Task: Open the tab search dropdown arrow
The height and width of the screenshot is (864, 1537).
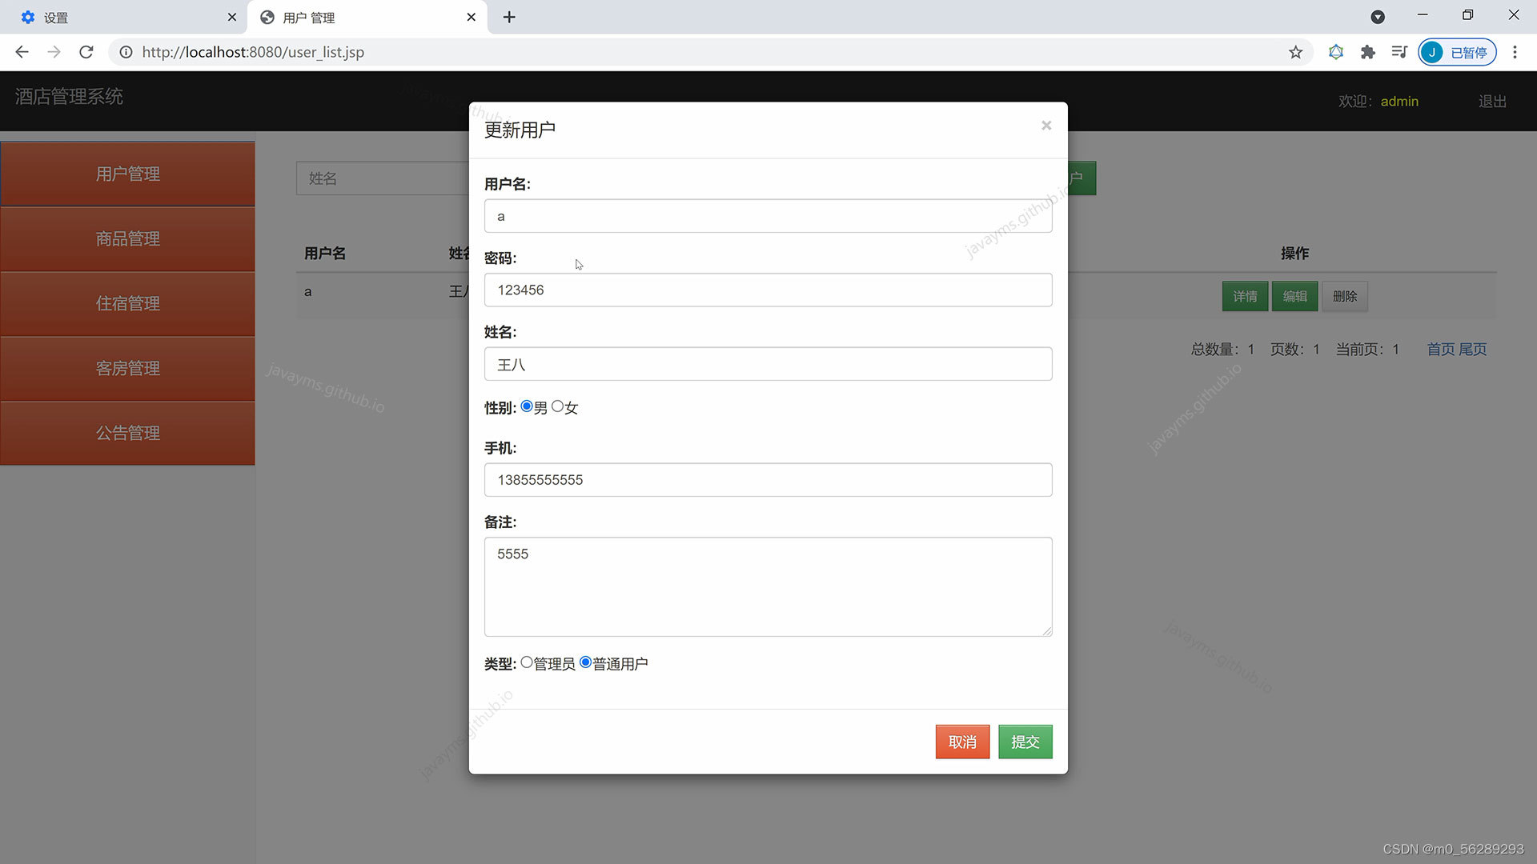Action: pos(1377,17)
